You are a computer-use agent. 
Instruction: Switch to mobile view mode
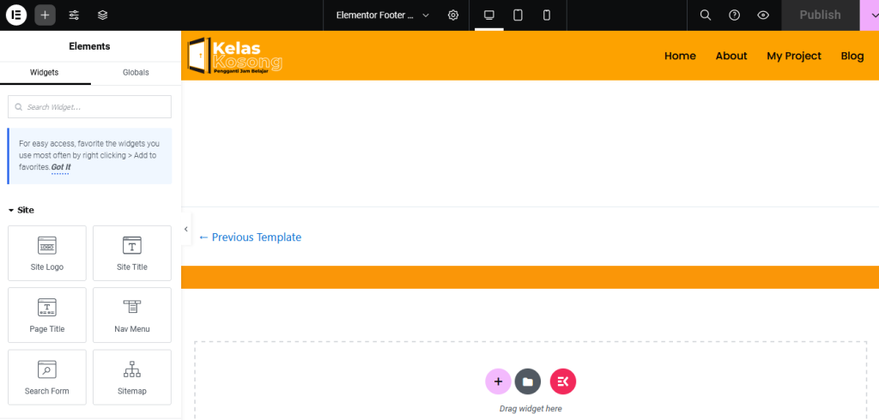pos(547,15)
